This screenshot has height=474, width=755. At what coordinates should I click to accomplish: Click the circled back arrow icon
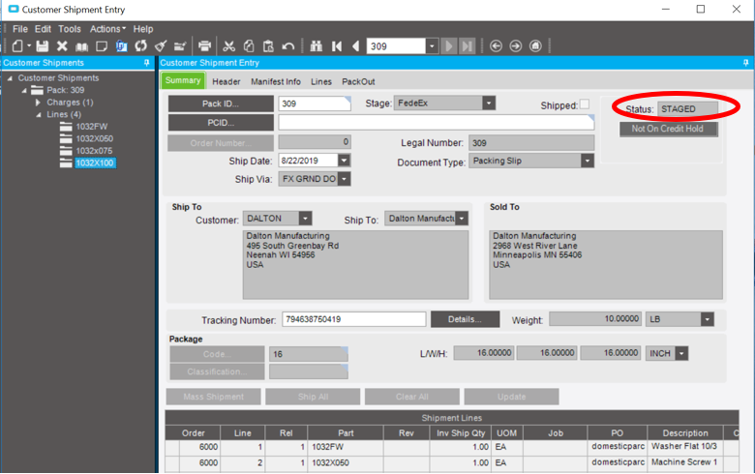pyautogui.click(x=496, y=46)
